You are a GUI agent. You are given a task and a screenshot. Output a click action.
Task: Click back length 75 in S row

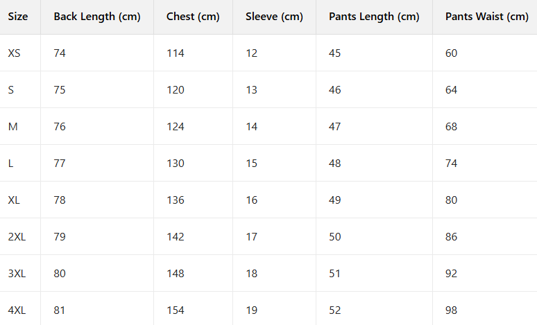[60, 89]
